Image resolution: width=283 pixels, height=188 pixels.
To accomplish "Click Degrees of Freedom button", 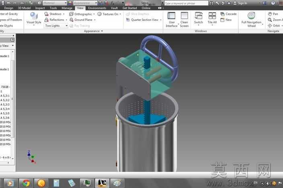I will click(11, 20).
